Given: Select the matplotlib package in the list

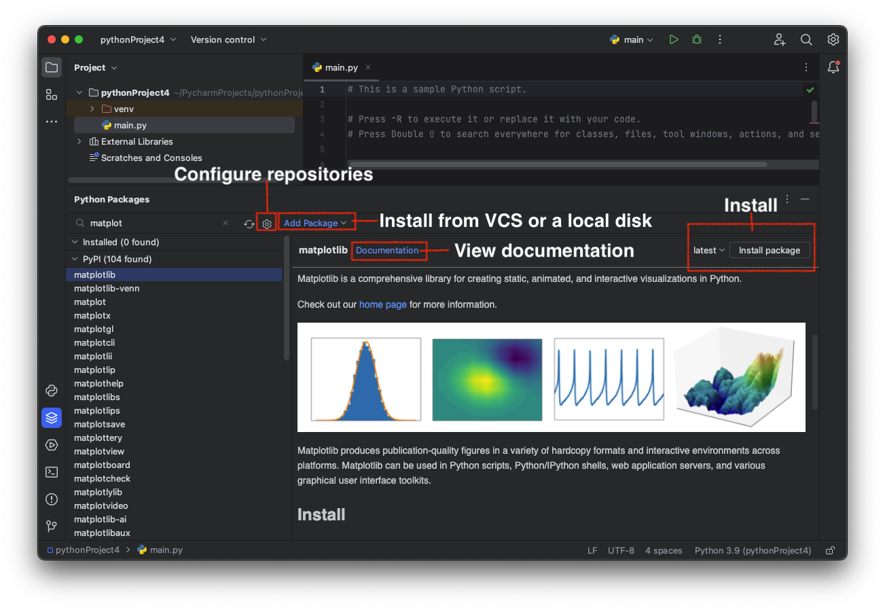Looking at the screenshot, I should pos(174,274).
